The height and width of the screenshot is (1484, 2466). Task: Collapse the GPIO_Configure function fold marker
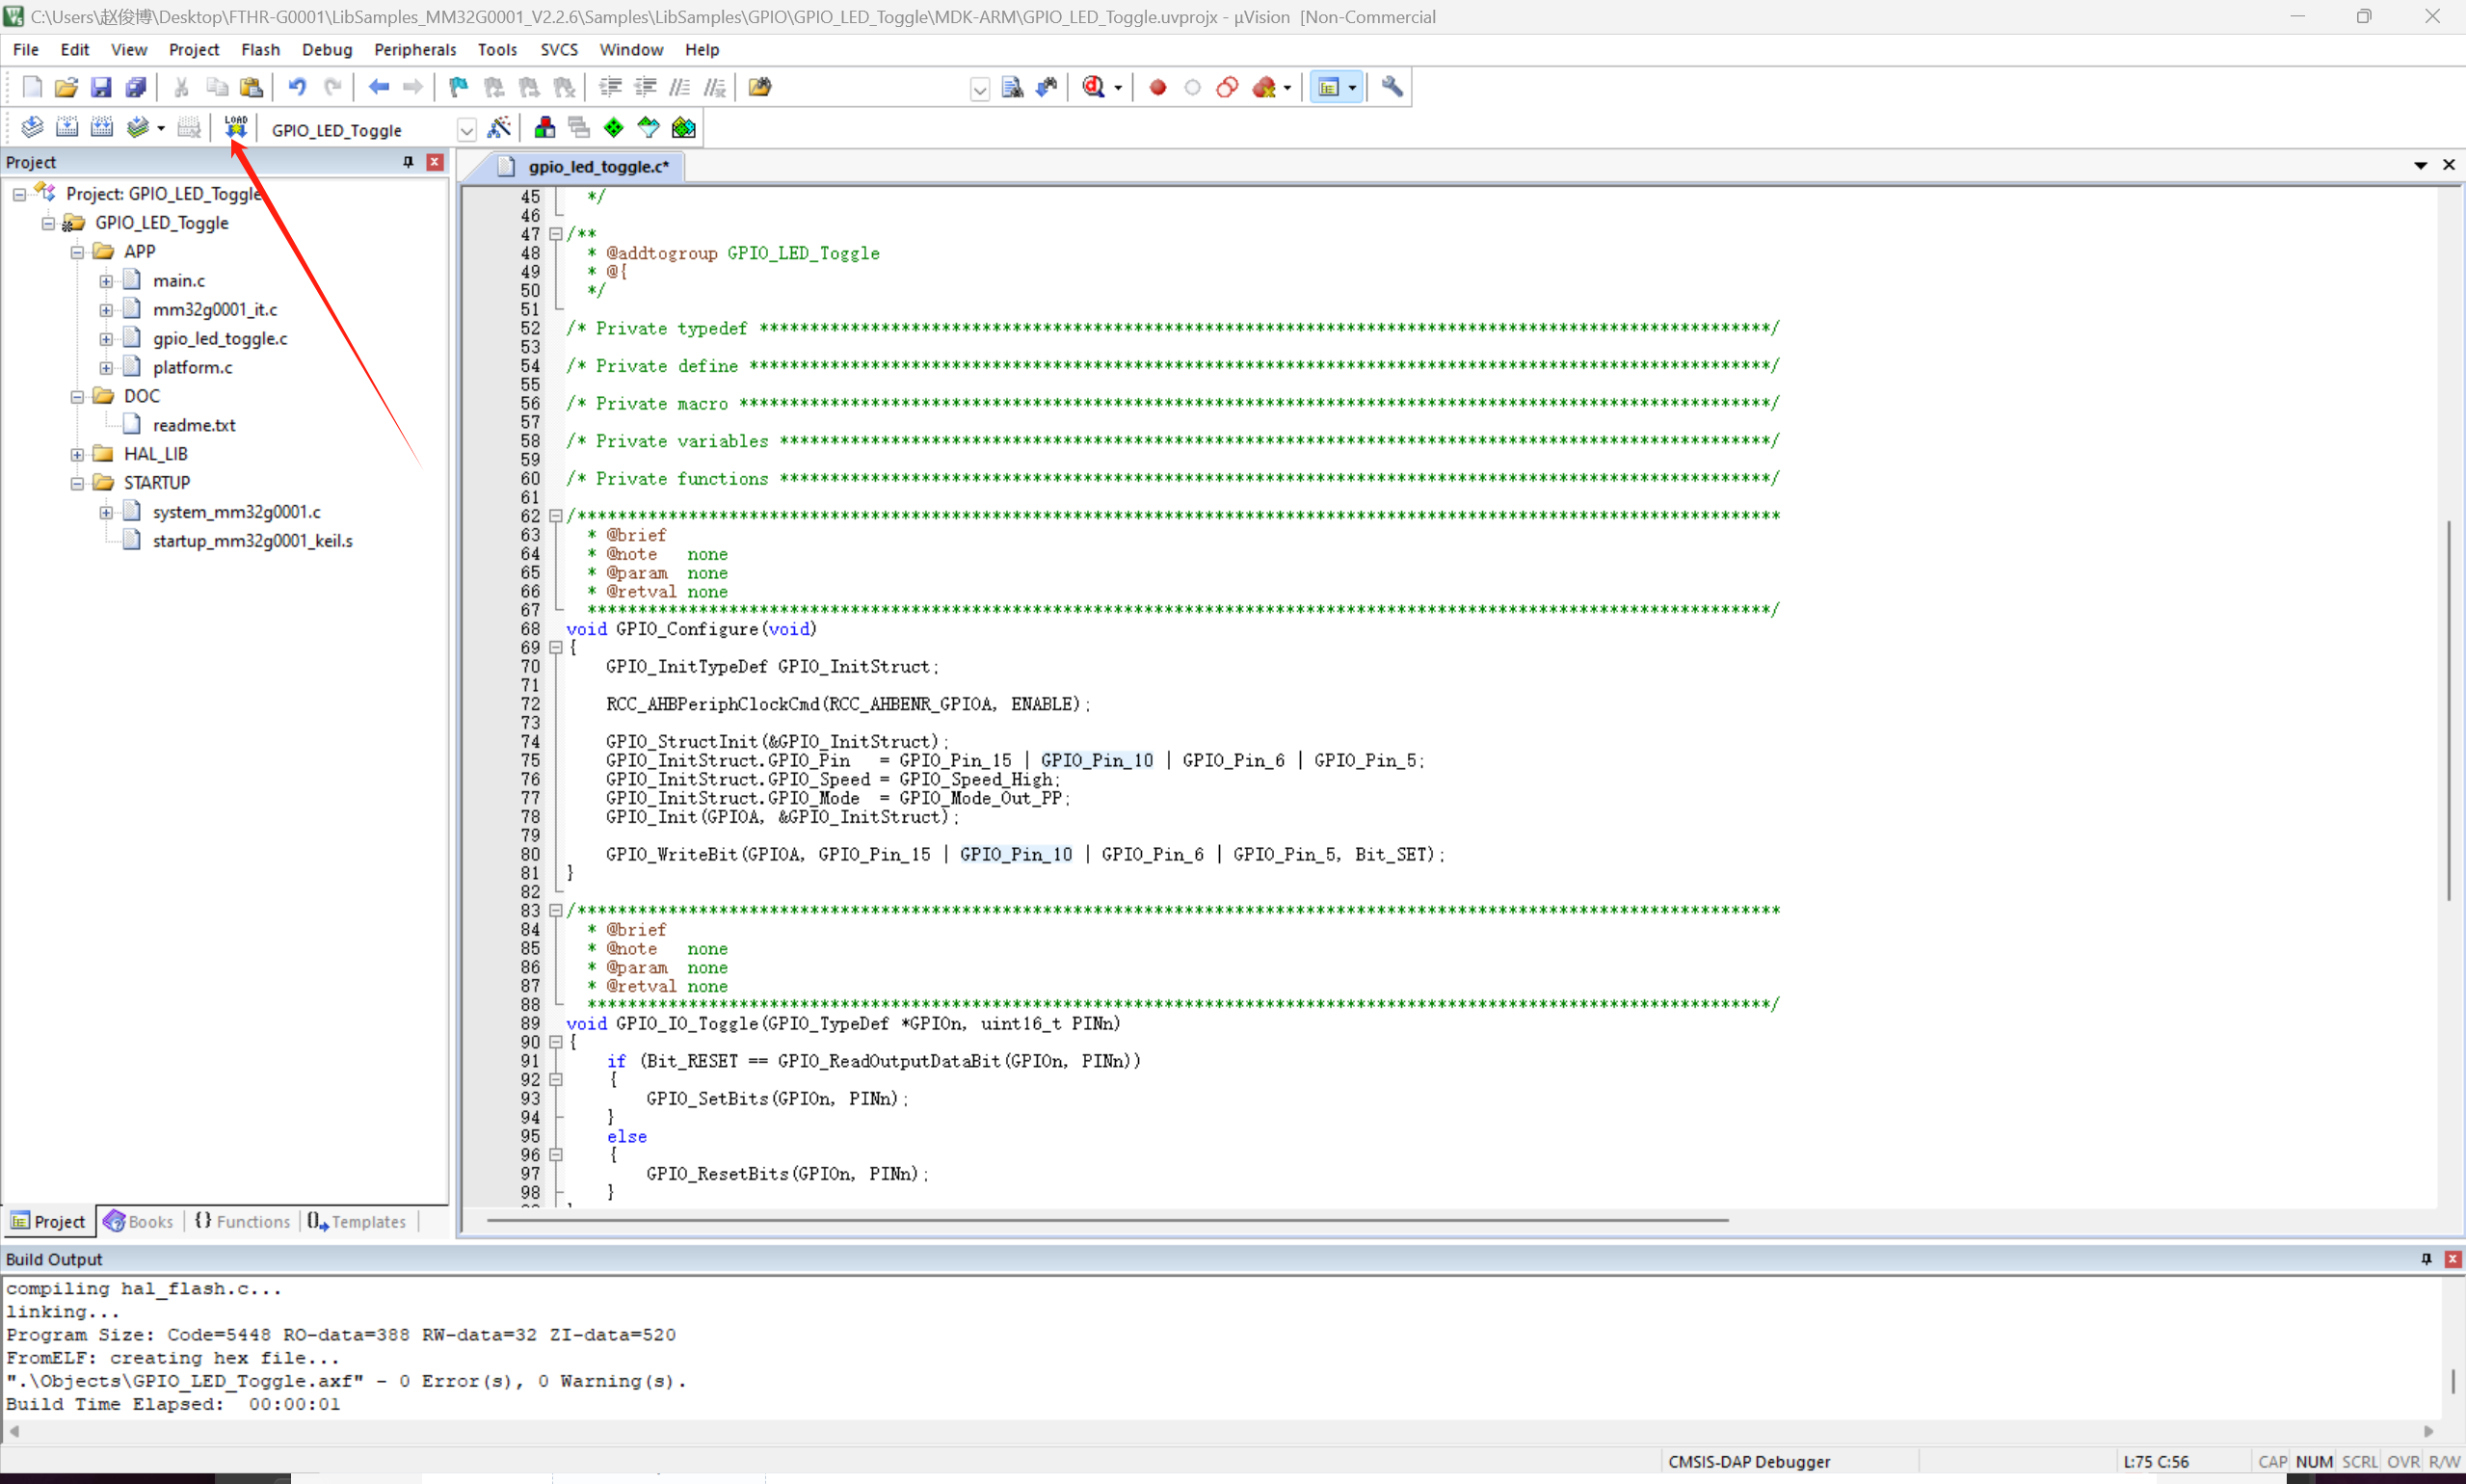556,648
